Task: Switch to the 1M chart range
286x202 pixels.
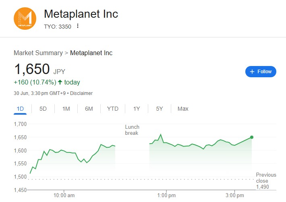Action: (66, 109)
